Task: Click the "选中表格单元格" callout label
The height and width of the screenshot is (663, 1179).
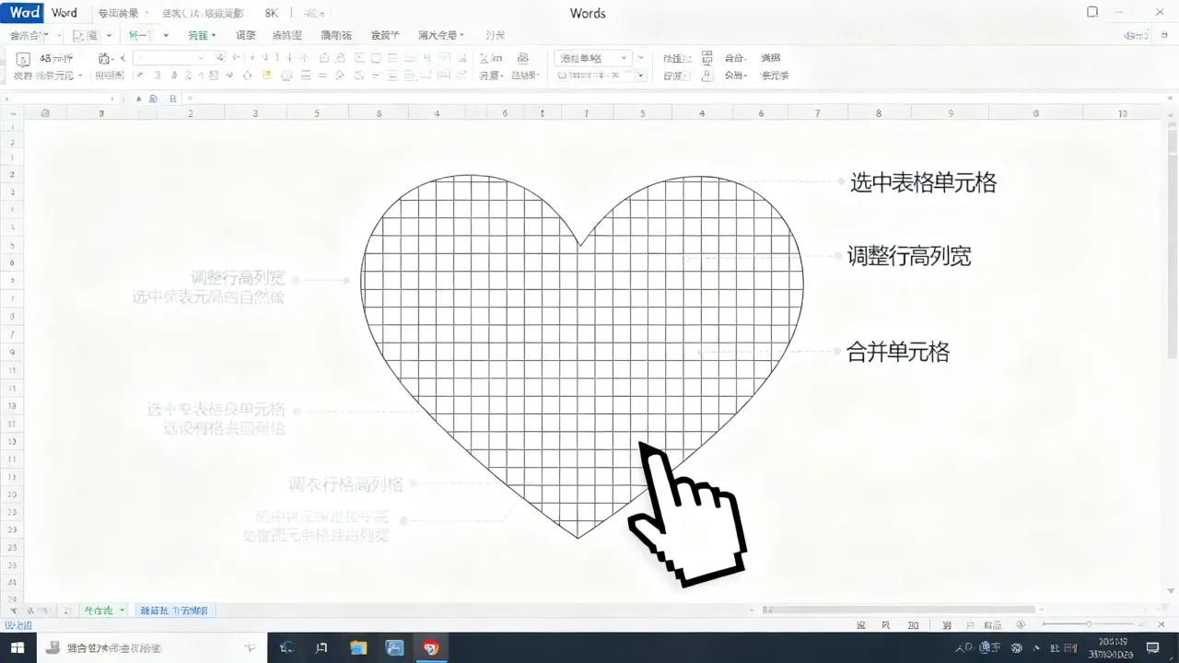Action: click(x=923, y=182)
